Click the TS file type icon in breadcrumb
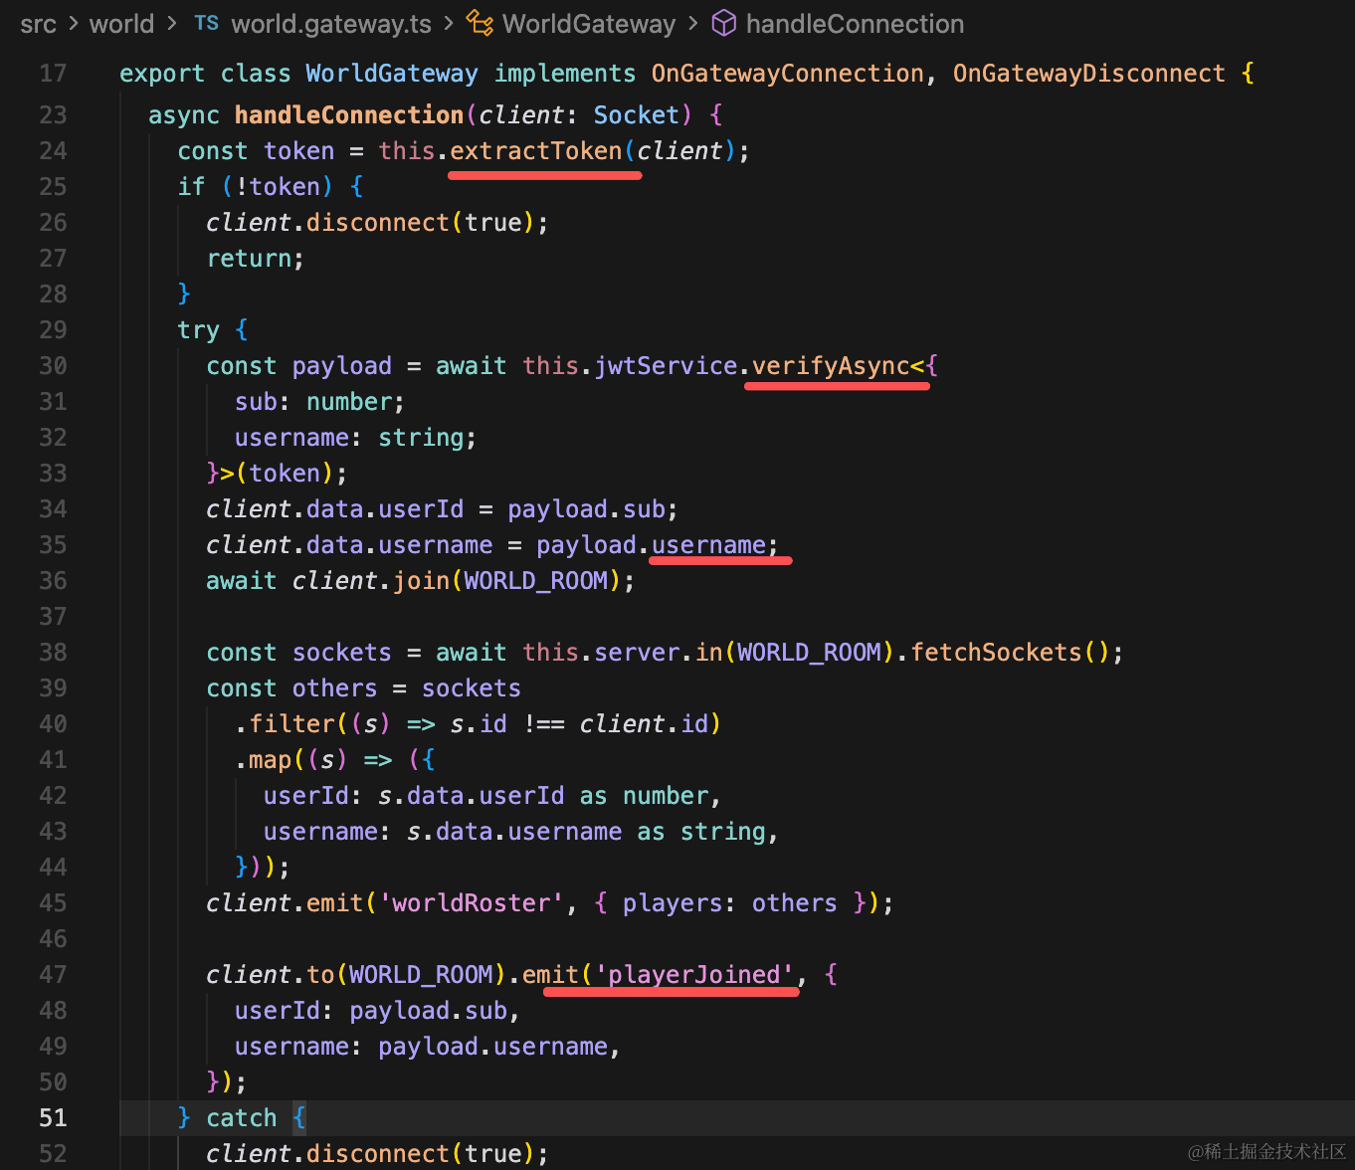The width and height of the screenshot is (1355, 1170). 207,23
